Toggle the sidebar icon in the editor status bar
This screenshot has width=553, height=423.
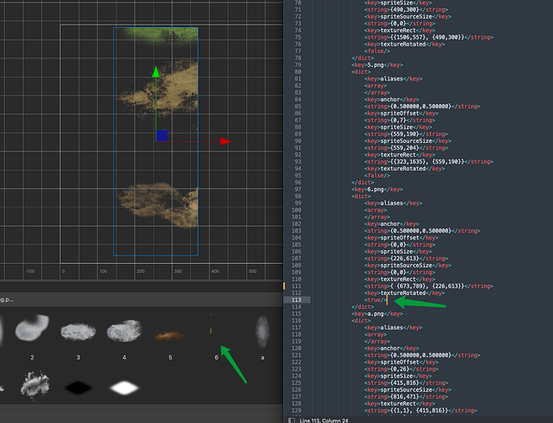[x=292, y=420]
